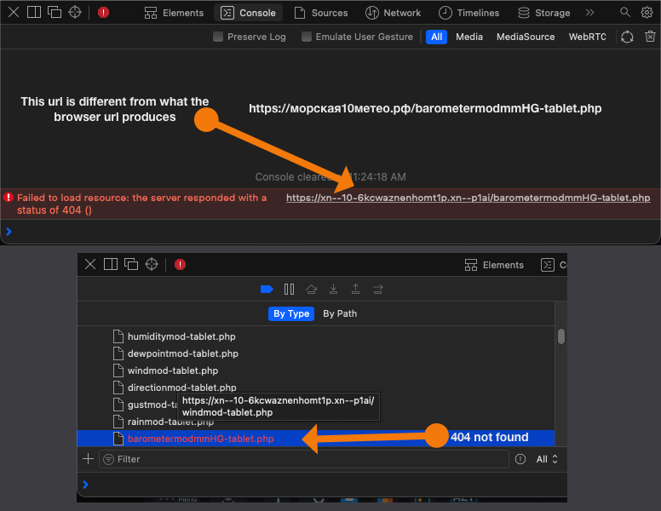661x511 pixels.
Task: Click the issues-only circle icon beside Filter
Action: (x=520, y=459)
